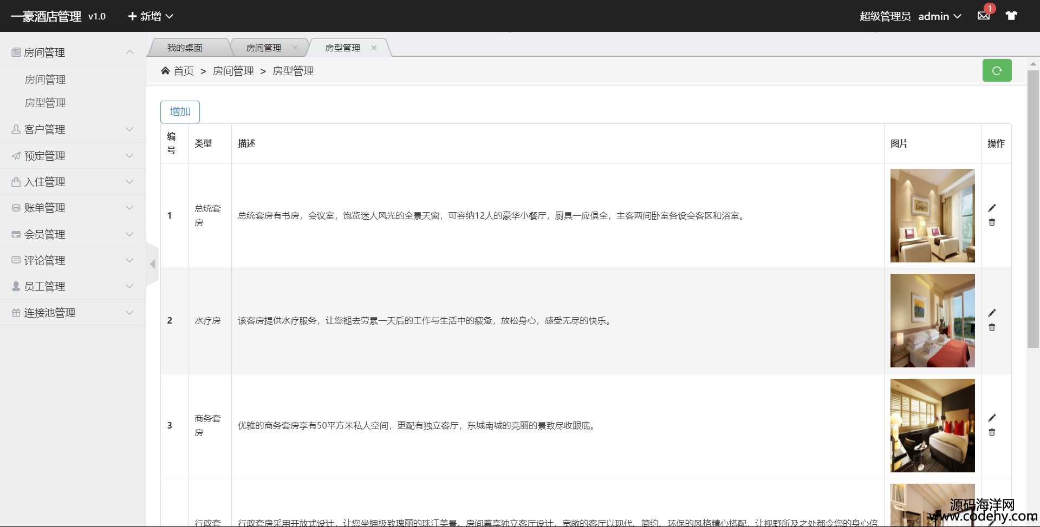Viewport: 1040px width, 527px height.
Task: Click the 账单管理 stack icon
Action: 16,208
